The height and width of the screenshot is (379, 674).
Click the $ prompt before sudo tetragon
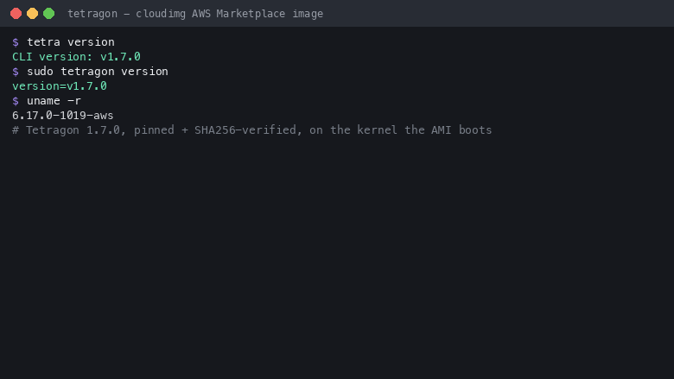(16, 72)
